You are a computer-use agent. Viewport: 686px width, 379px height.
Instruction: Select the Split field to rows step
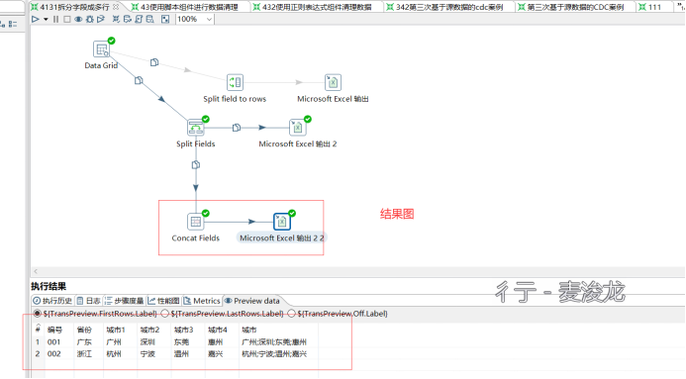(235, 82)
